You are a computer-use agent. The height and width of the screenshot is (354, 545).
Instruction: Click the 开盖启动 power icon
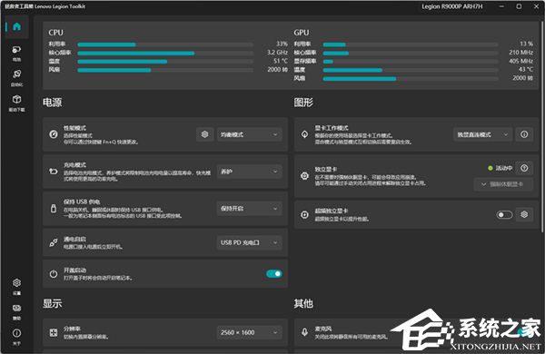click(x=54, y=274)
